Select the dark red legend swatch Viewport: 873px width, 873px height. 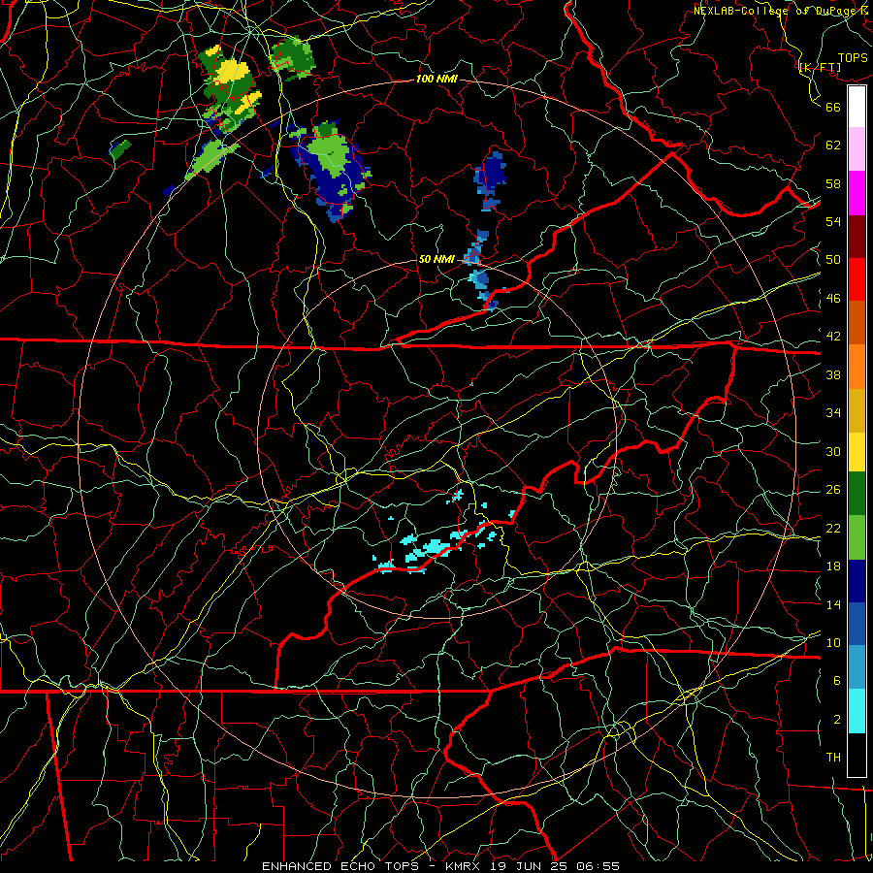(857, 237)
